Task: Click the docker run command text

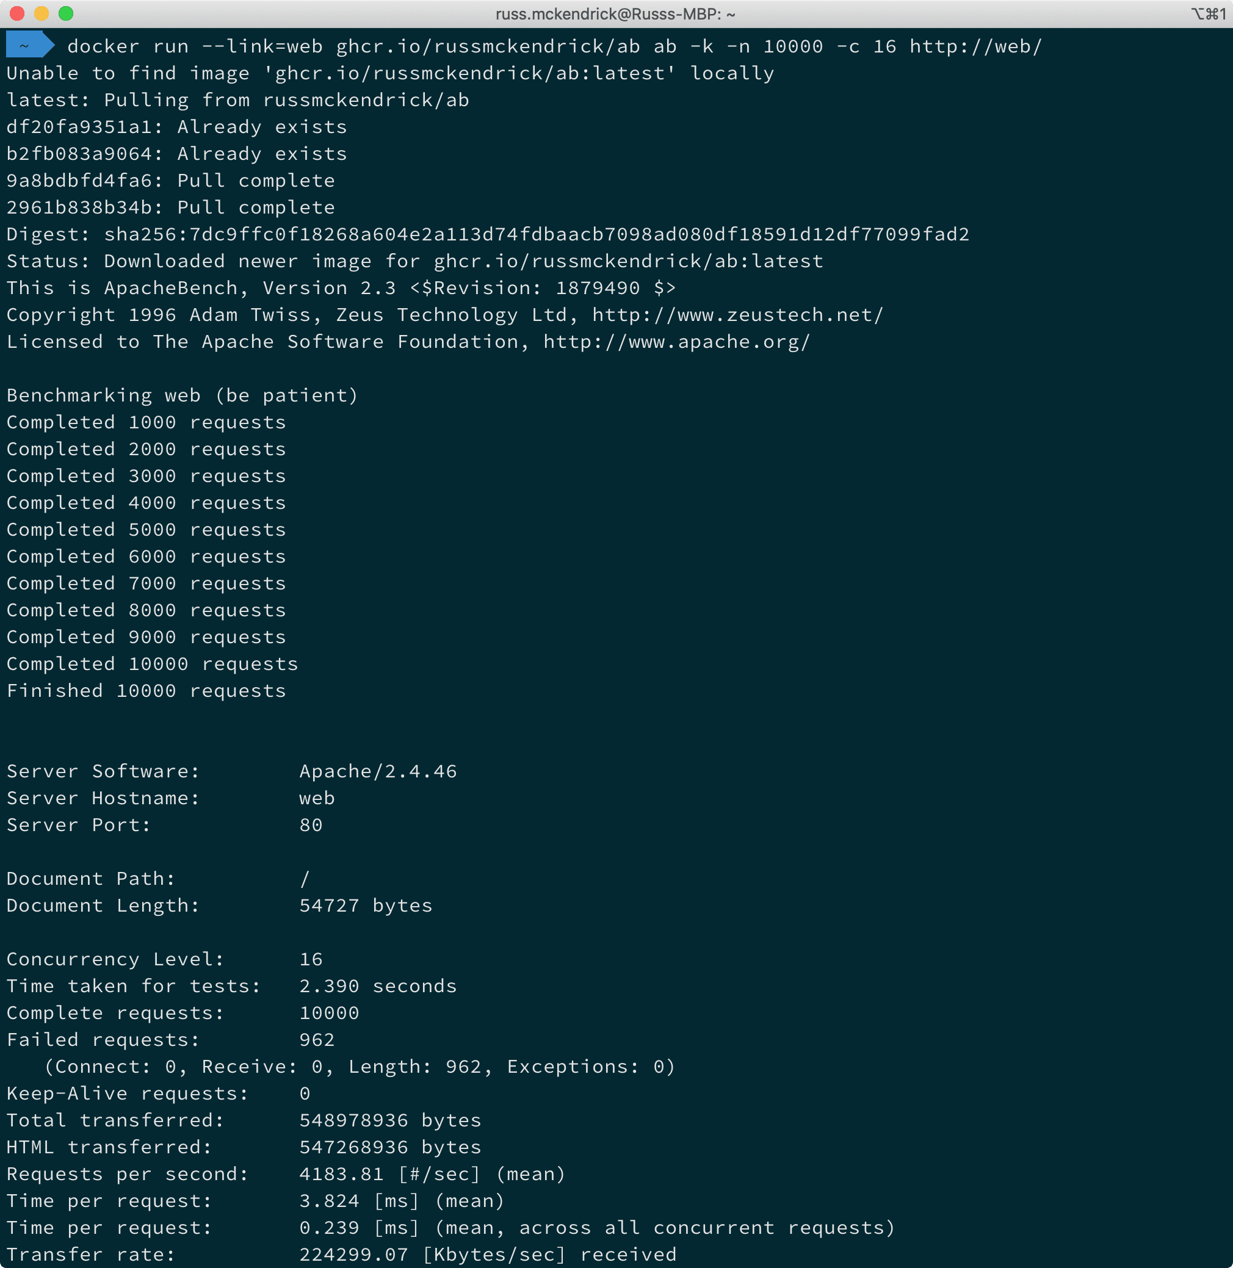Action: point(554,46)
